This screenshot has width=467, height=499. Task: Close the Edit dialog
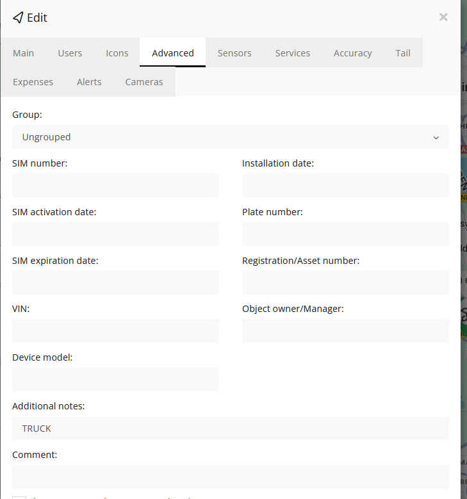[443, 17]
